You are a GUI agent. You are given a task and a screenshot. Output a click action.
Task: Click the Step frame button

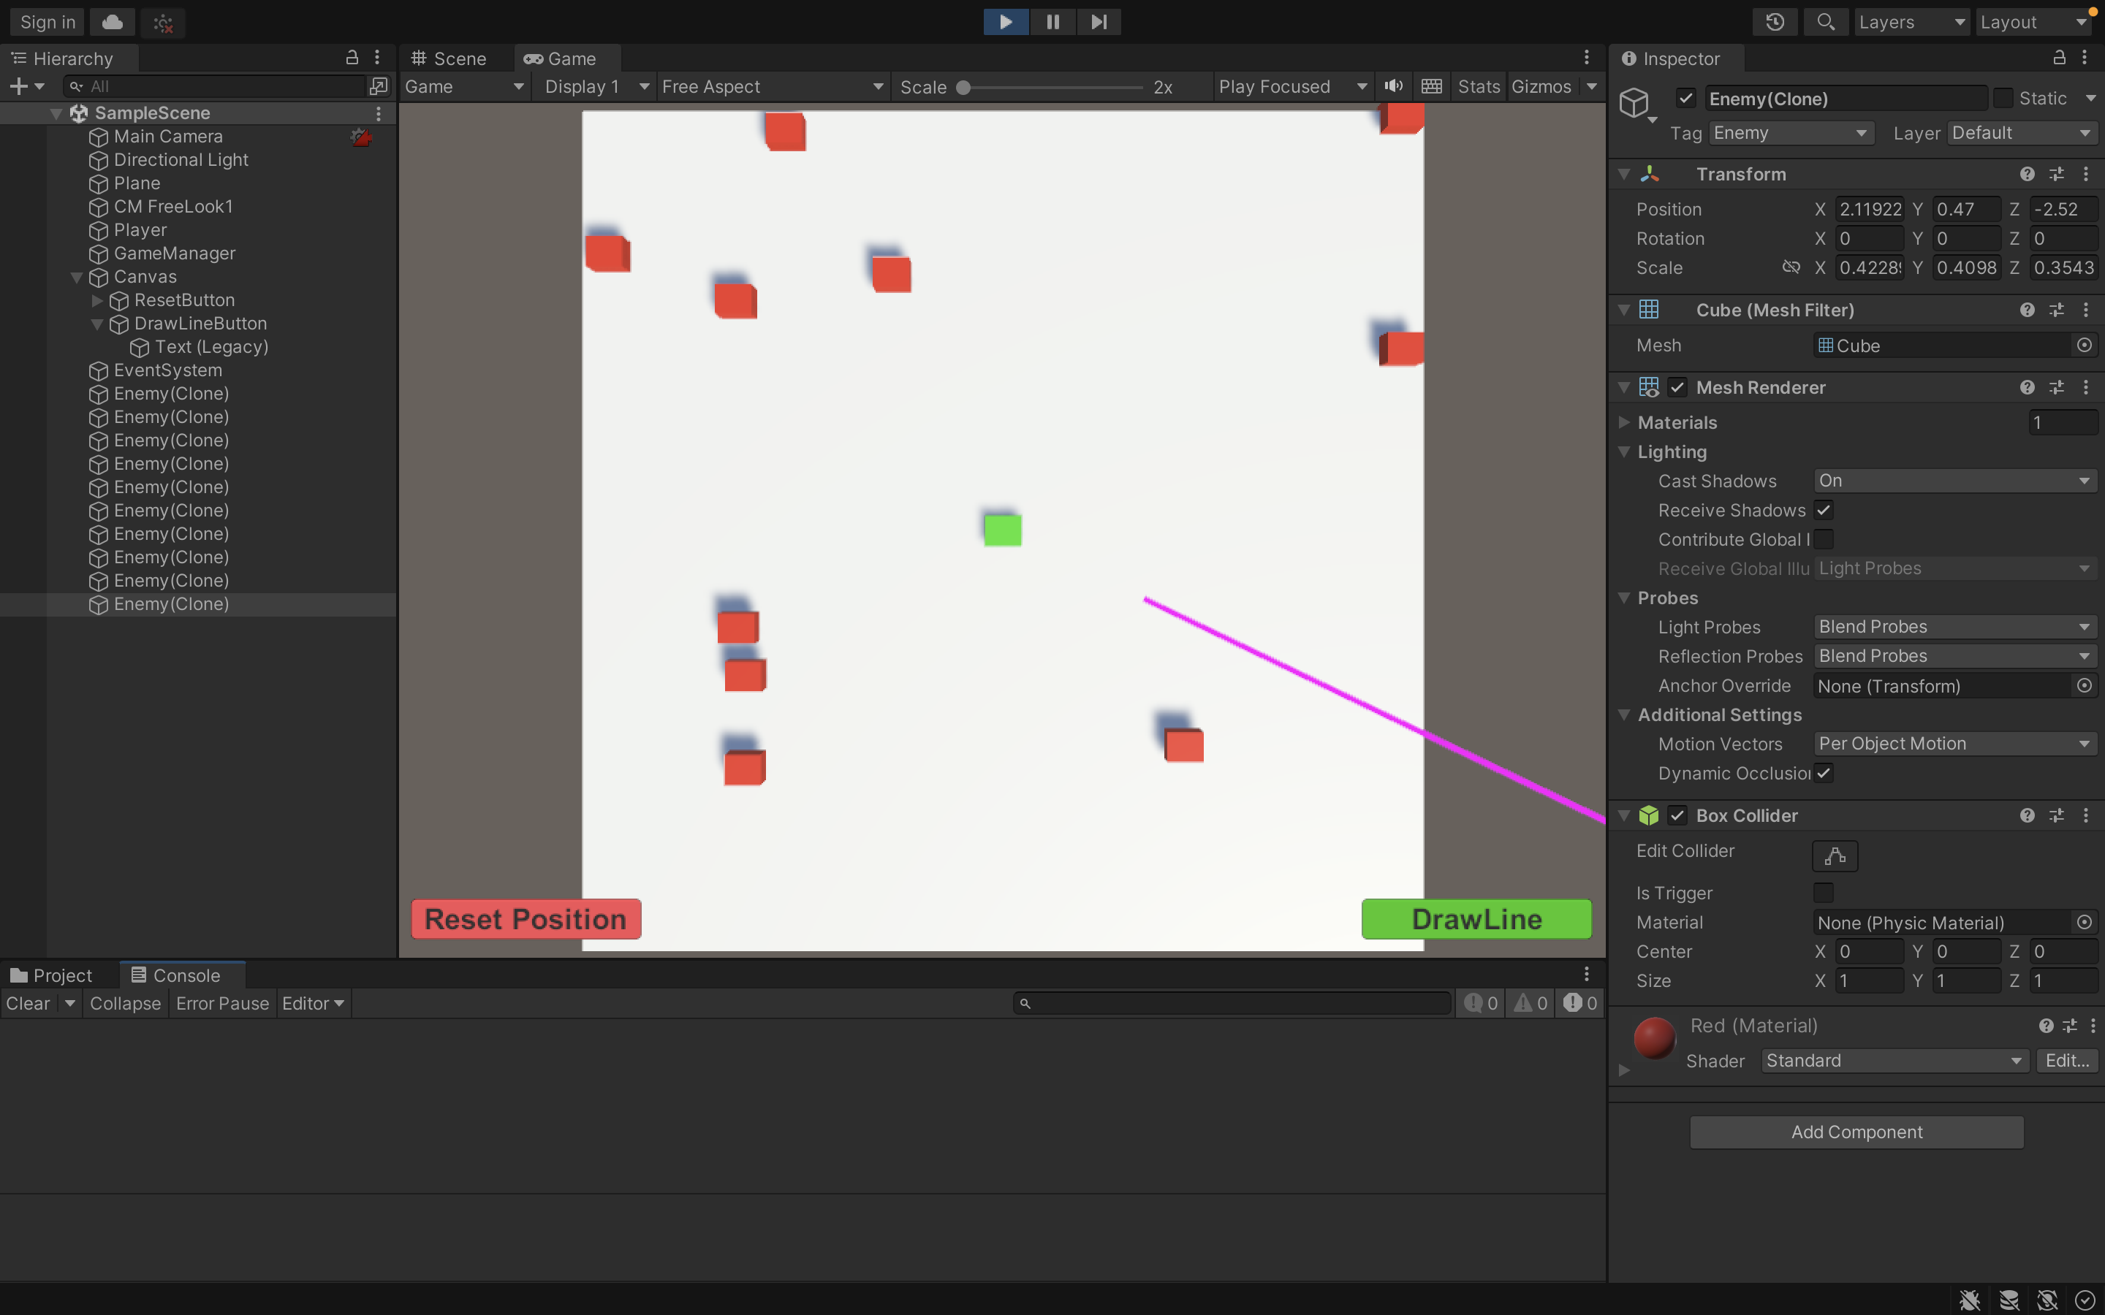pos(1099,22)
